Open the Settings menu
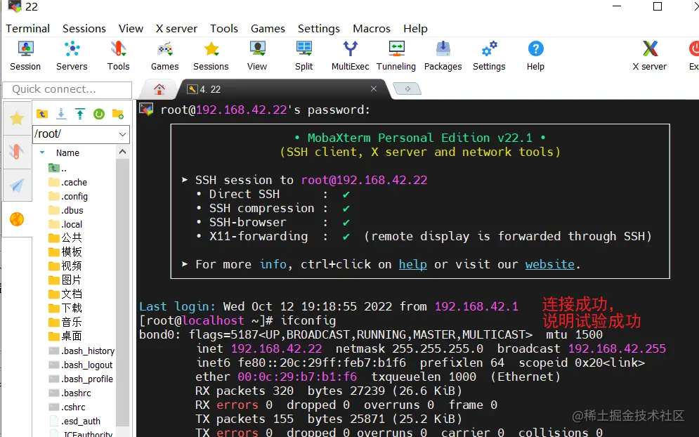Screen dimensions: 699x437 pos(319,29)
